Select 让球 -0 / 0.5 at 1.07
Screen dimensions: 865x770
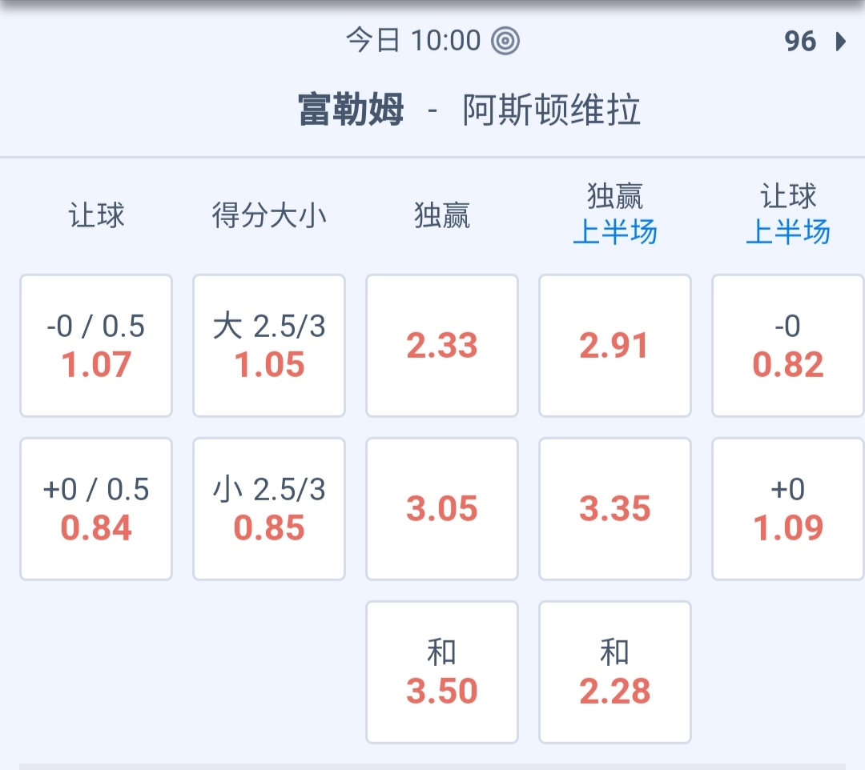pyautogui.click(x=96, y=346)
